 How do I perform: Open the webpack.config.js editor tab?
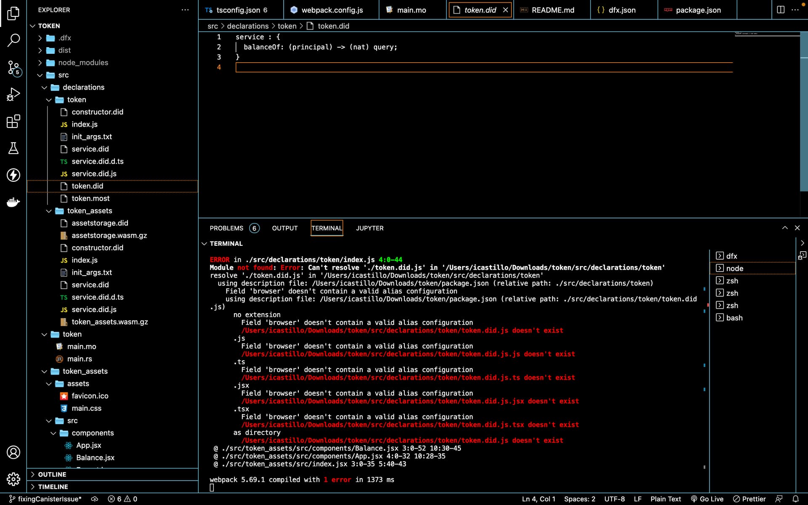pyautogui.click(x=332, y=10)
